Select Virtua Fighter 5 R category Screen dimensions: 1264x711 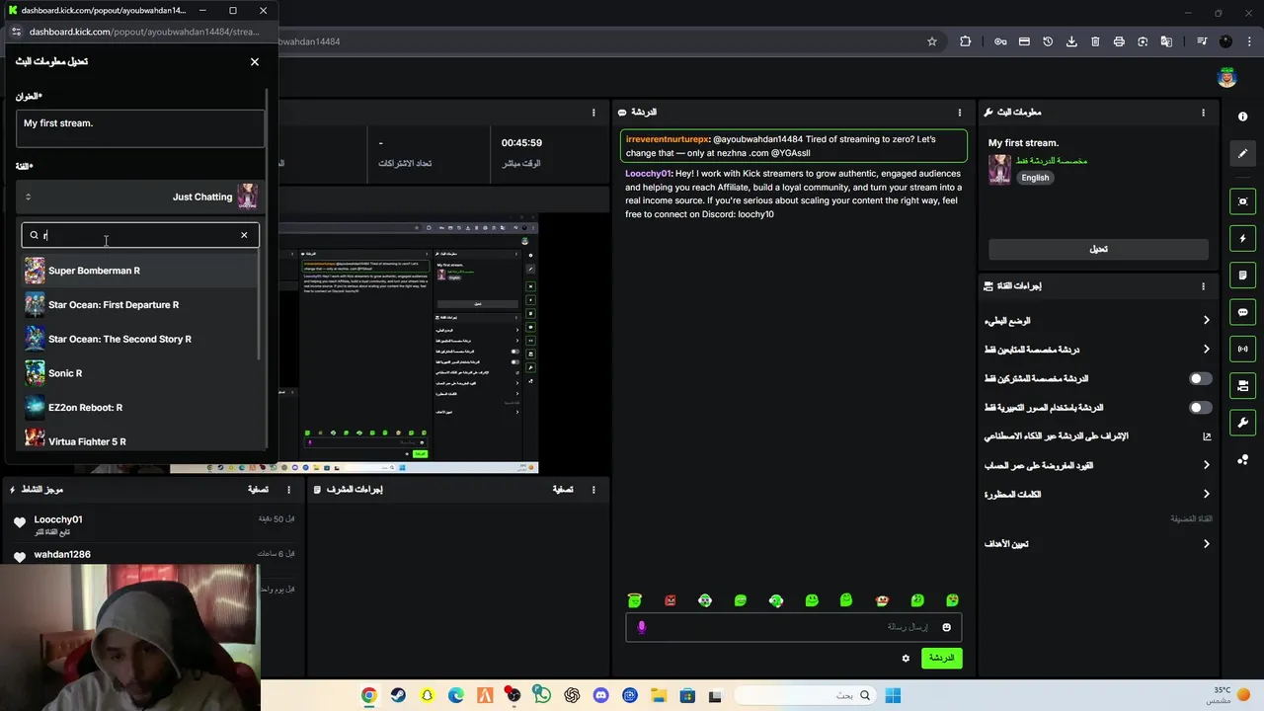coord(139,439)
